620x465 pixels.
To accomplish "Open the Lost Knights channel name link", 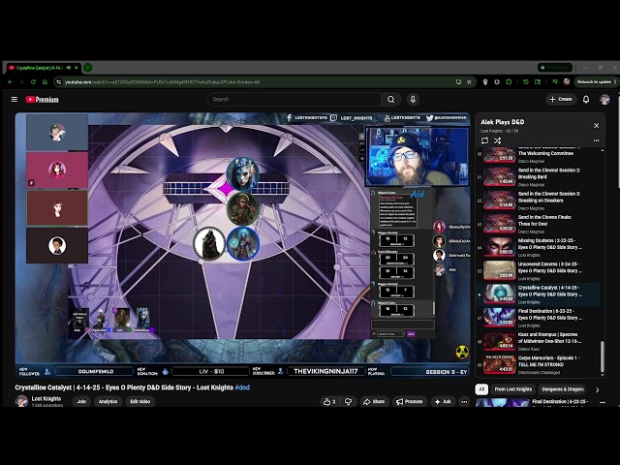I will 46,398.
